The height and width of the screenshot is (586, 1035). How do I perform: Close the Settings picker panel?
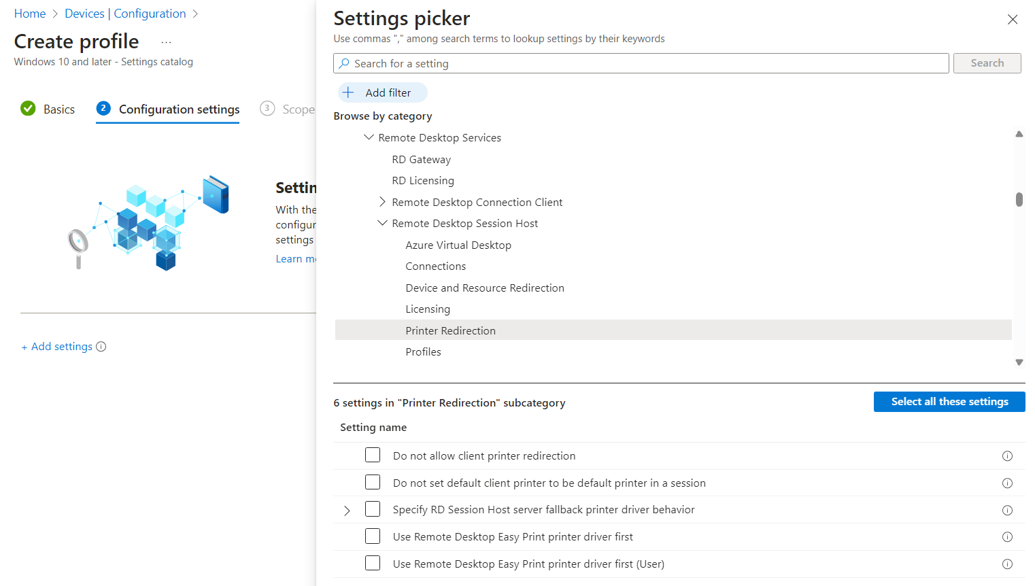1013,20
